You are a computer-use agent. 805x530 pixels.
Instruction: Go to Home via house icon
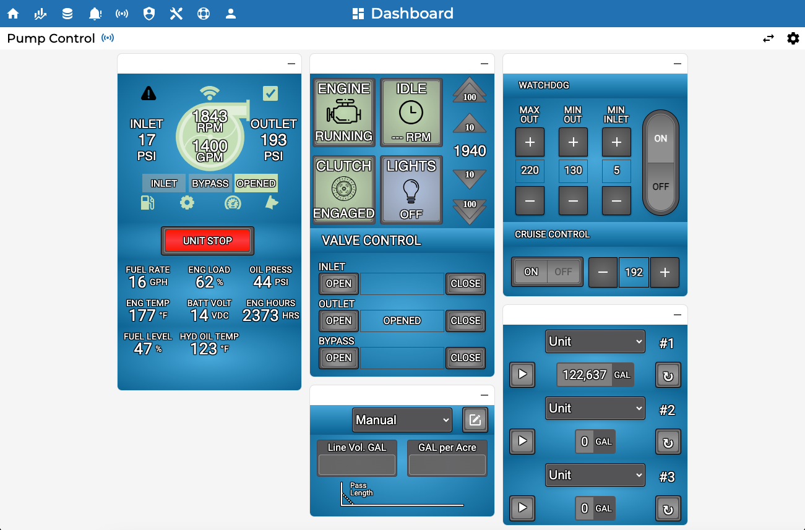[x=13, y=14]
